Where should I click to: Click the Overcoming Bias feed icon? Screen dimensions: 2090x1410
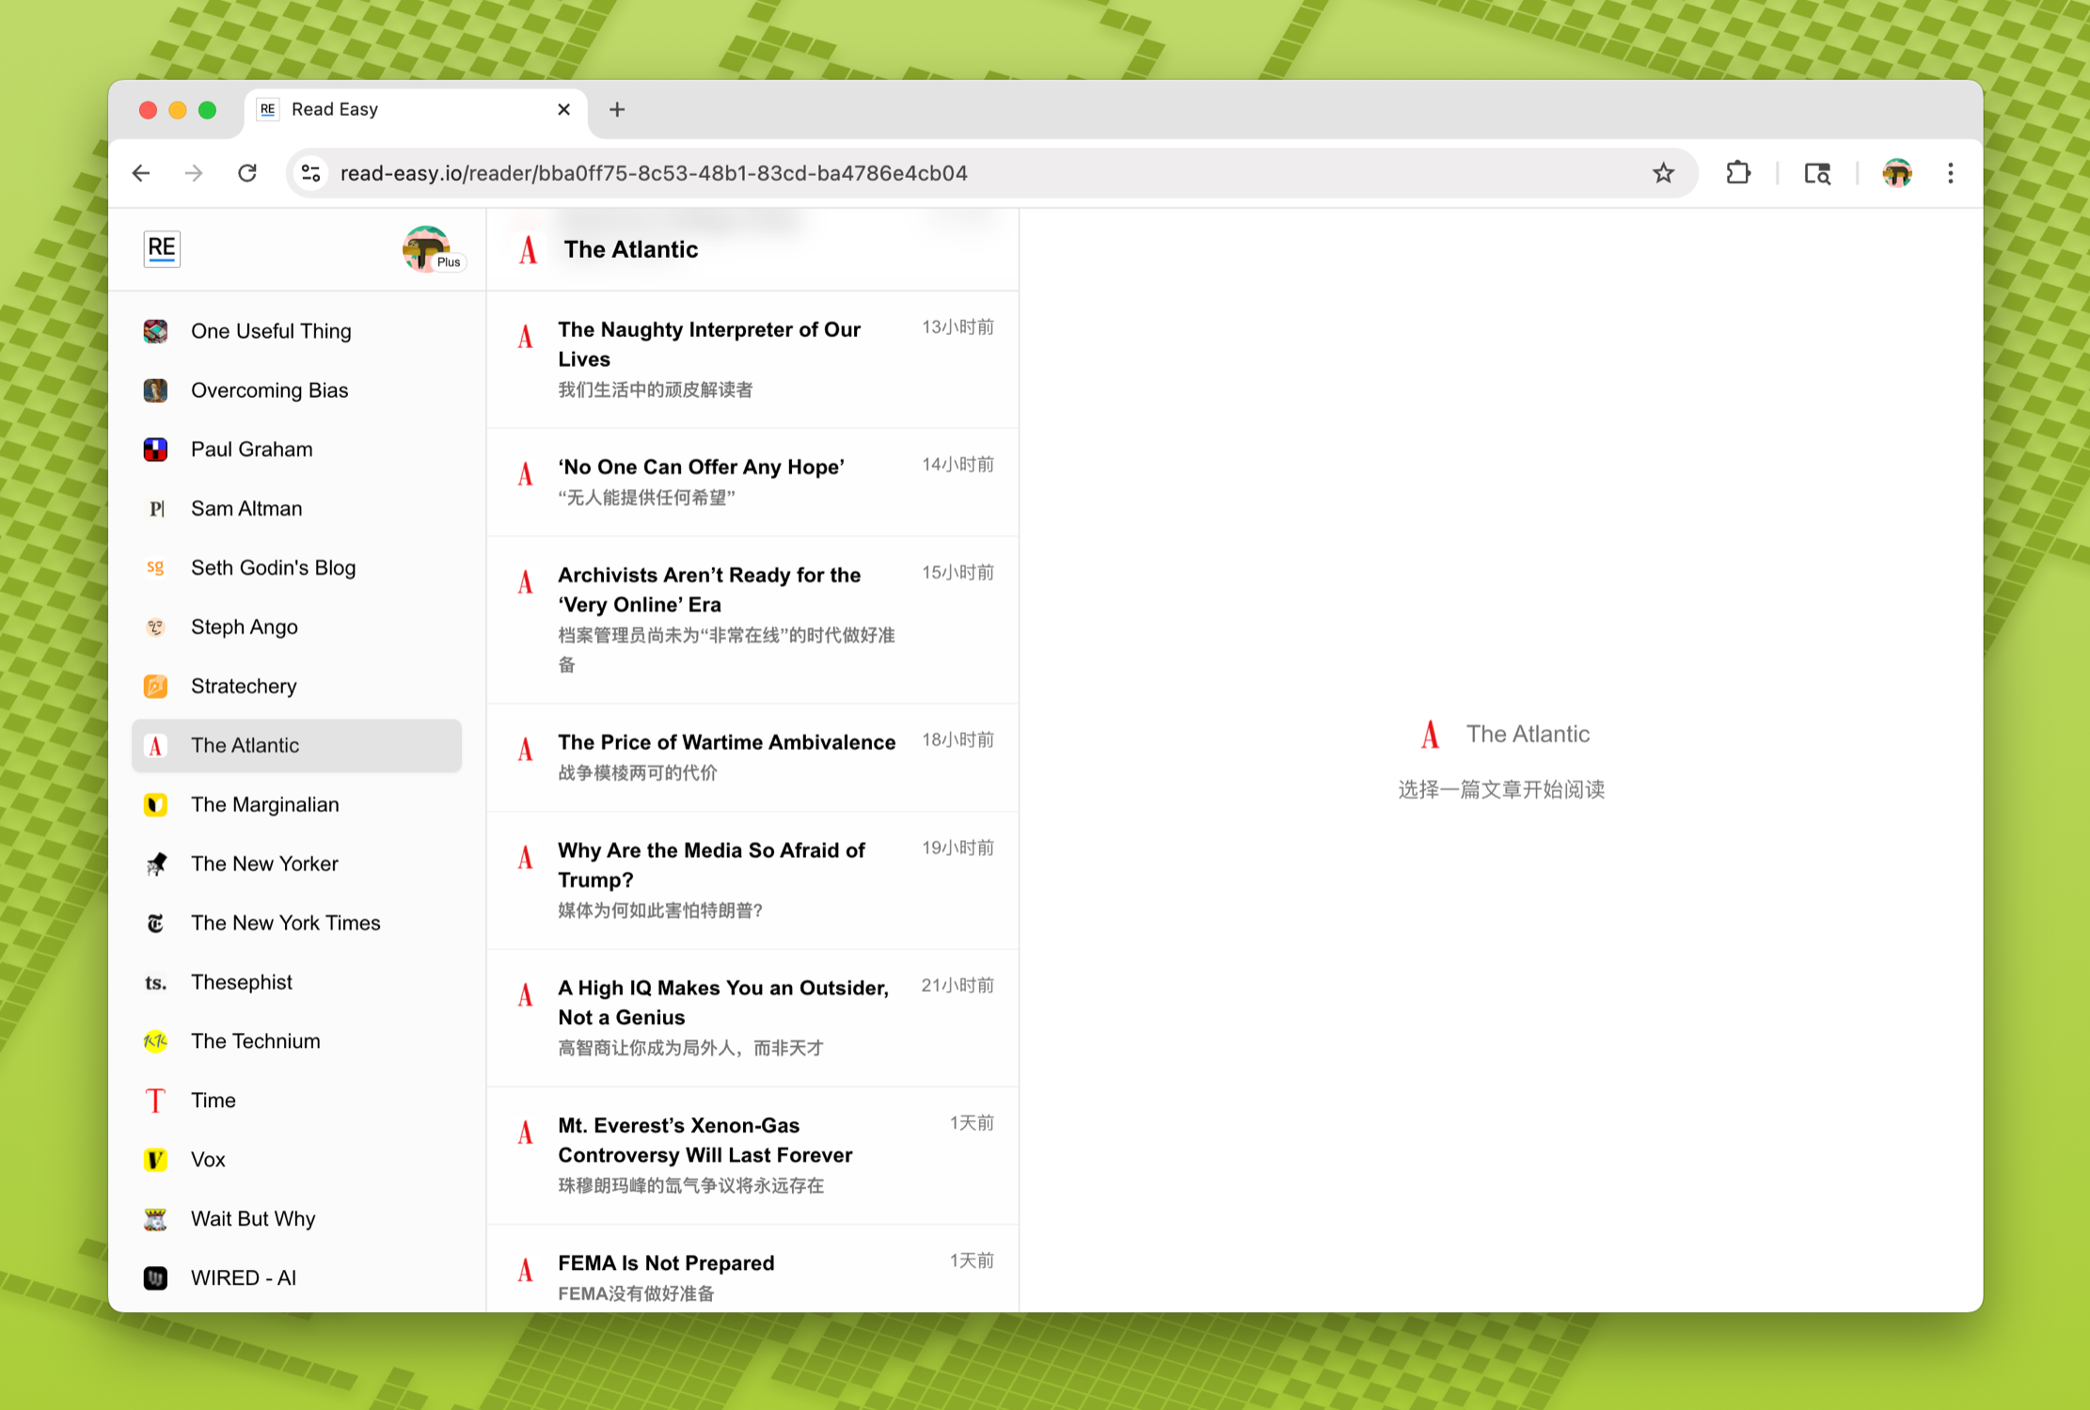tap(155, 390)
